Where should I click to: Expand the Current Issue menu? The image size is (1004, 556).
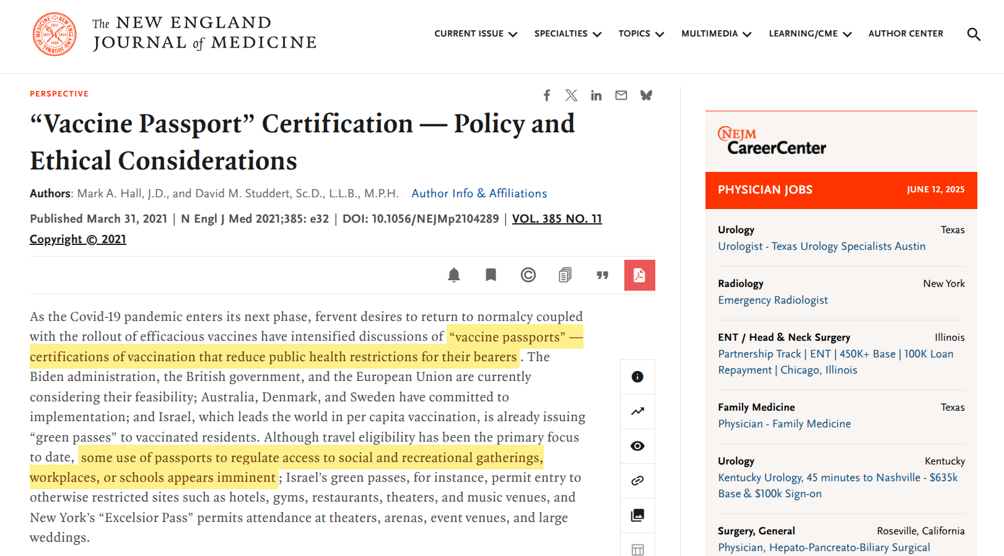coord(476,33)
